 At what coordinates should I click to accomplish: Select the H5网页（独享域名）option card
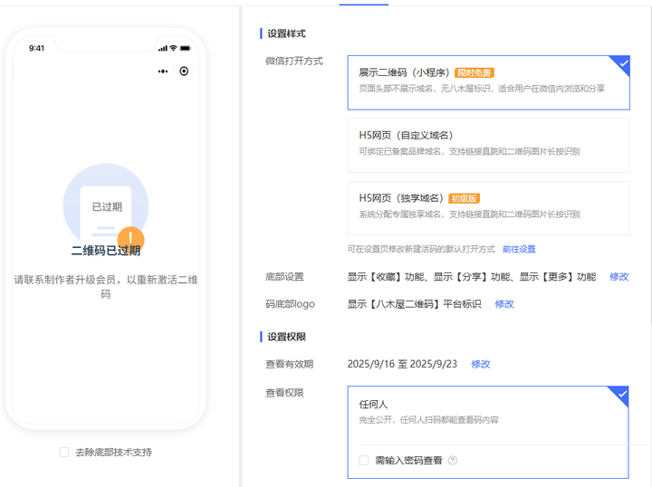(x=489, y=208)
